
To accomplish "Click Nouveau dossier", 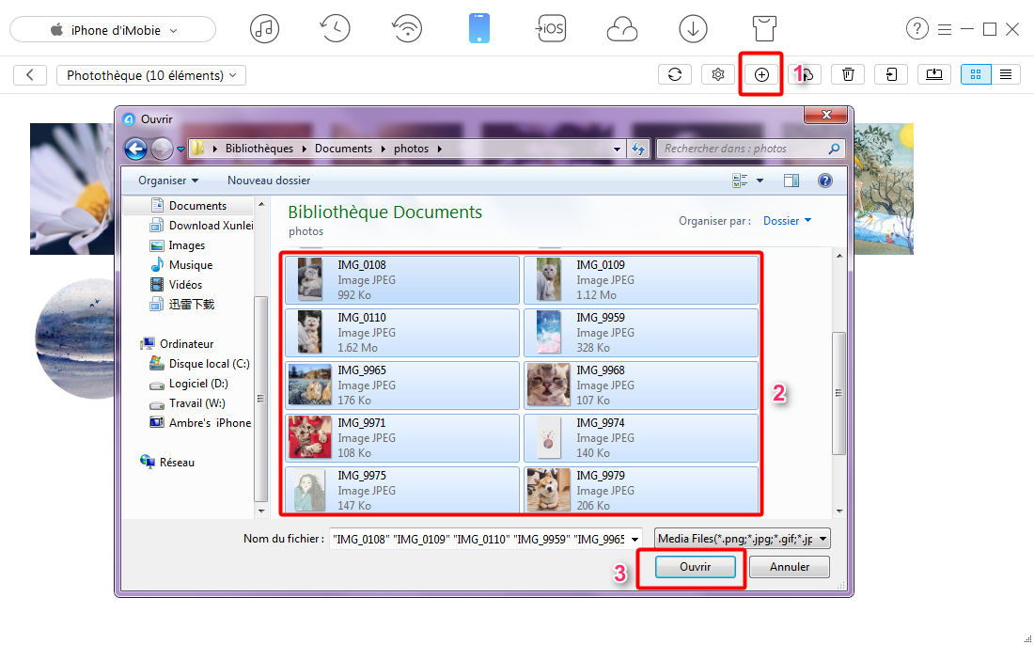I will pyautogui.click(x=269, y=180).
